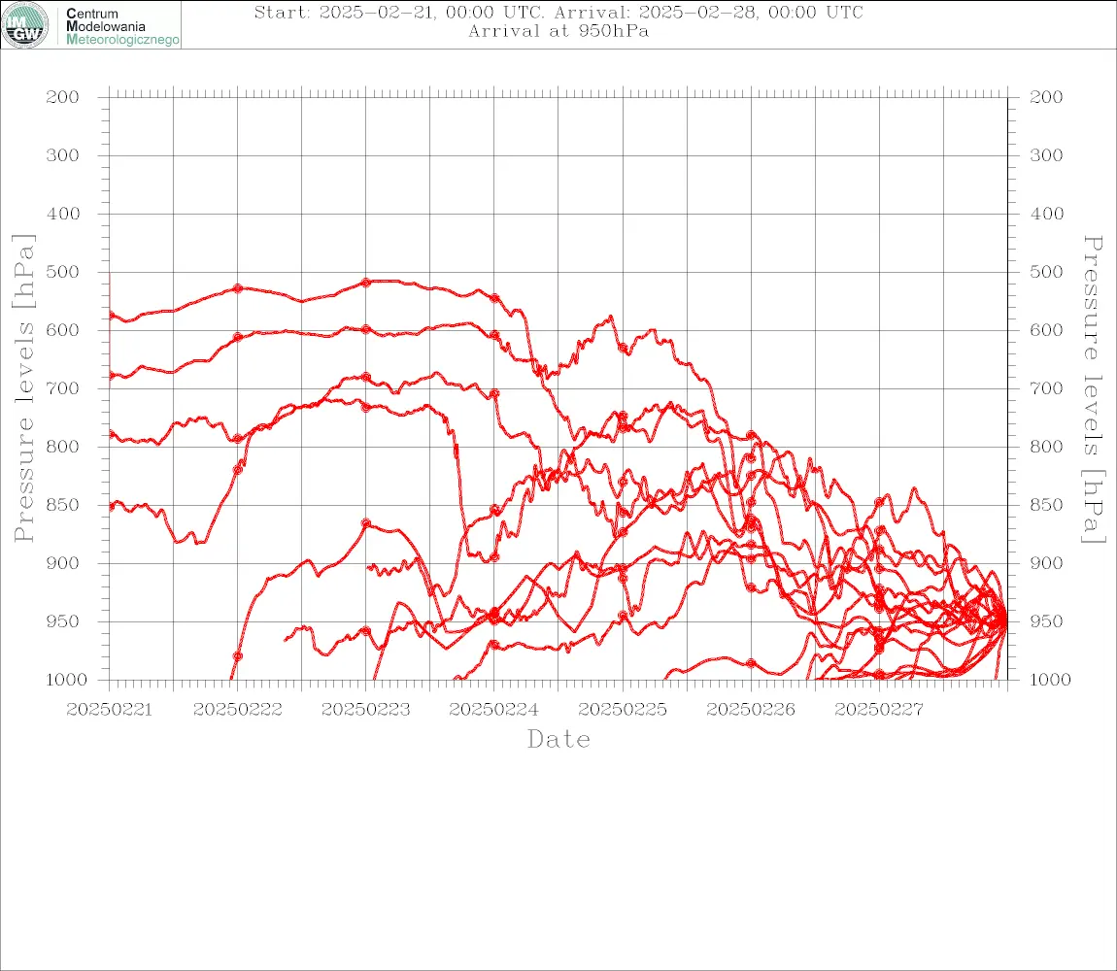Click the right y-axis 950 label
This screenshot has width=1117, height=971.
tap(1046, 621)
